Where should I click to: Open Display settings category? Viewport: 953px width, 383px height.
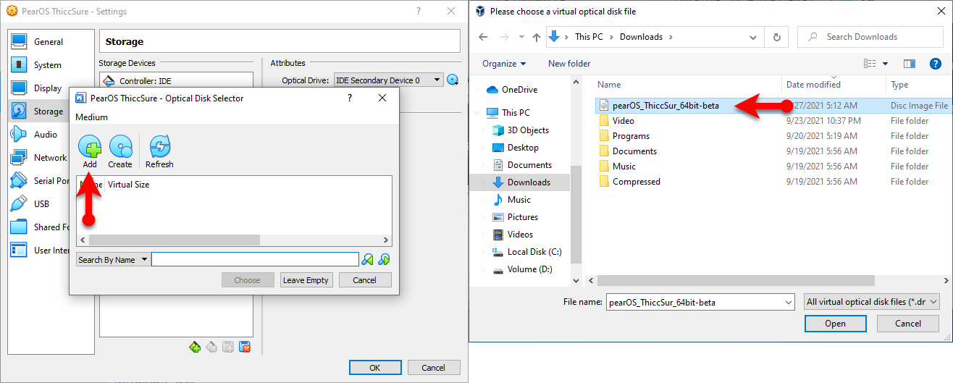point(47,88)
